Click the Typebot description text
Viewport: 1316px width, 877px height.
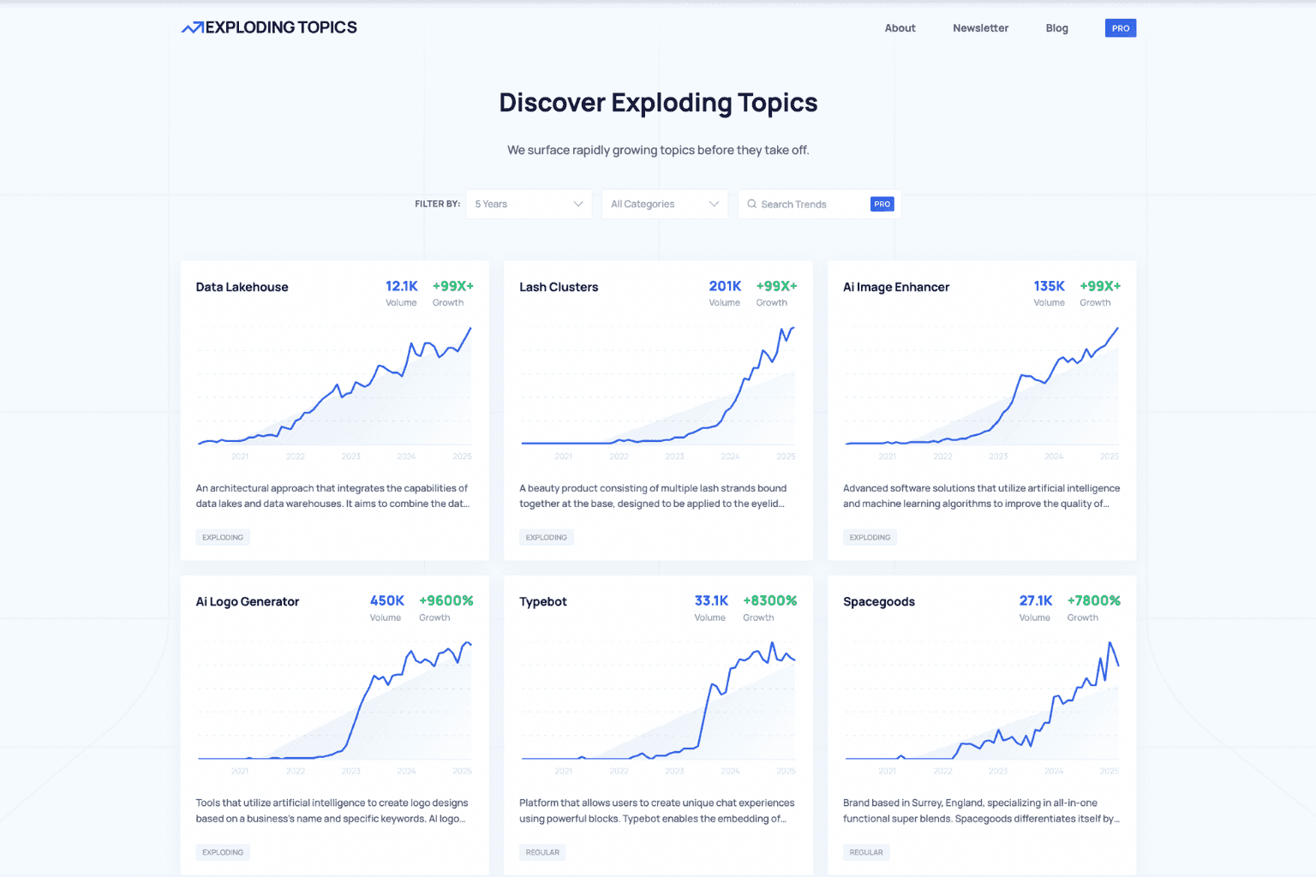pos(657,810)
